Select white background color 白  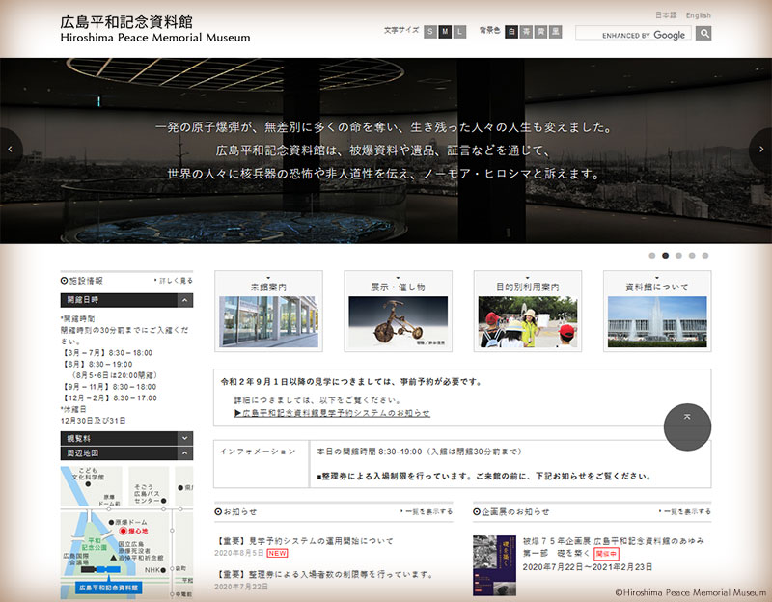pyautogui.click(x=511, y=32)
